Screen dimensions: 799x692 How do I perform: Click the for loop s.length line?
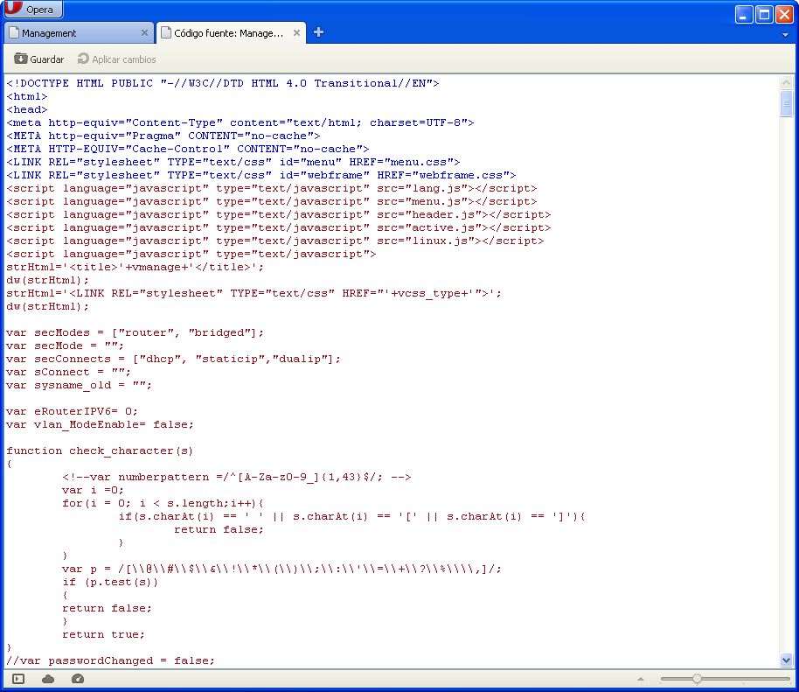point(163,504)
